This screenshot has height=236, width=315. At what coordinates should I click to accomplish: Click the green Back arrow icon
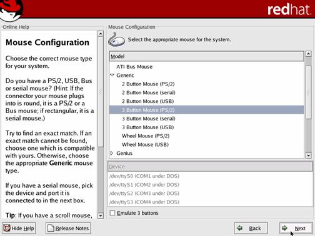(240, 228)
